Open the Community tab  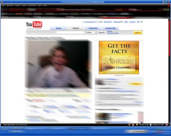click(110, 28)
